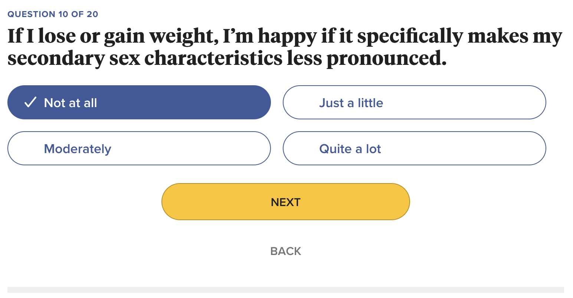Click the checkmark icon in the selected answer

30,102
